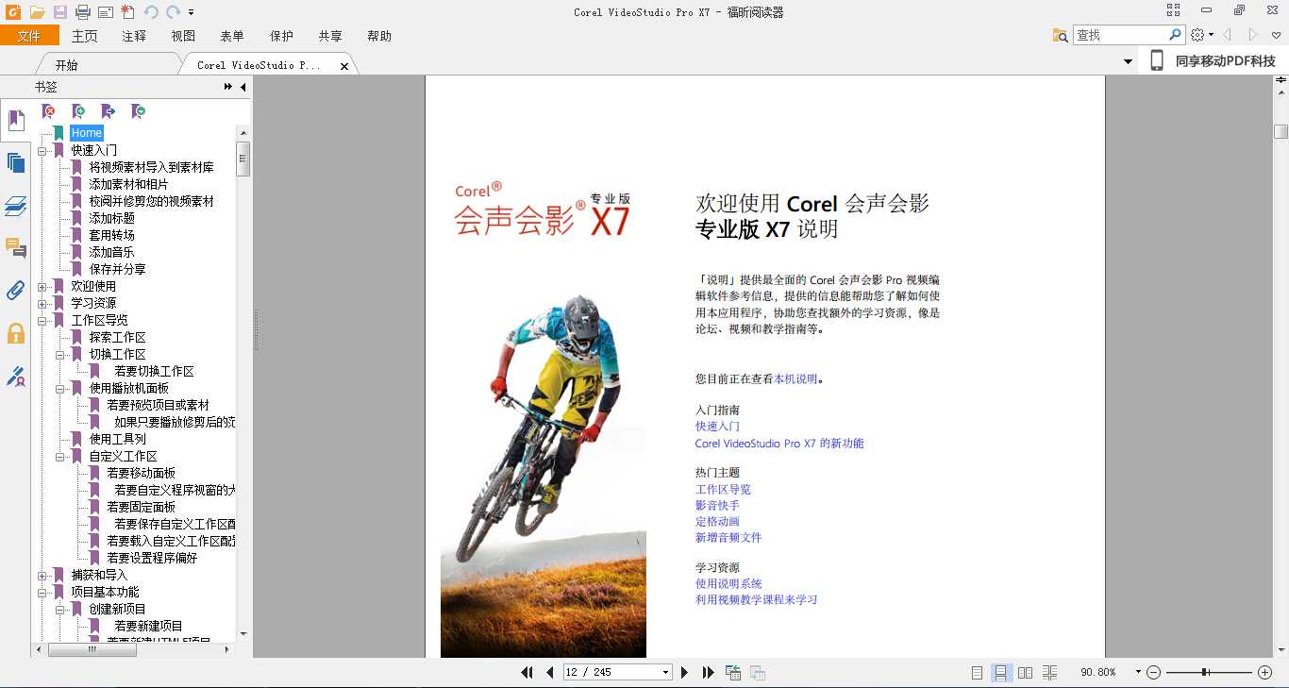Viewport: 1289px width, 688px height.
Task: Click the magnifier search button
Action: (x=1176, y=34)
